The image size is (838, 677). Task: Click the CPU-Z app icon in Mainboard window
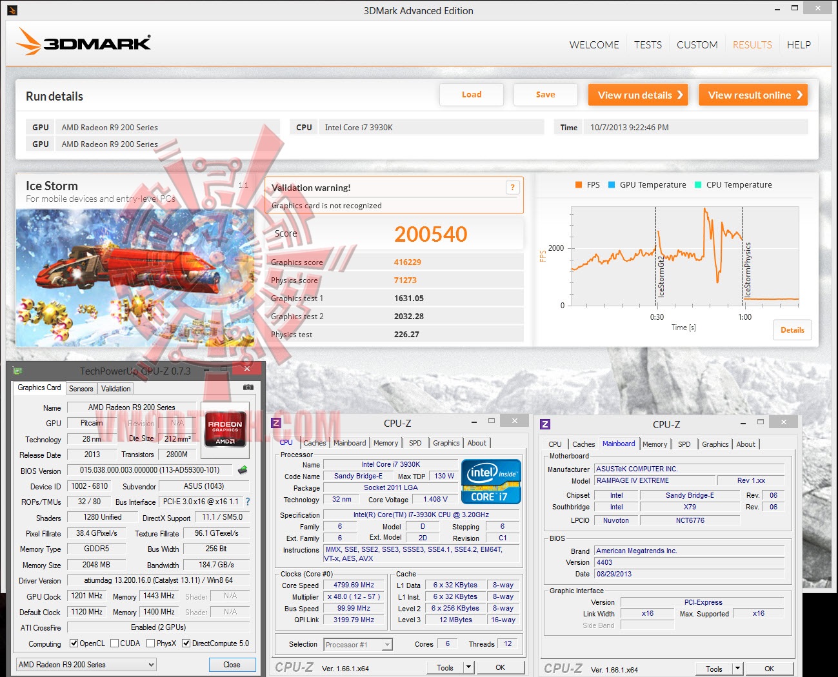pyautogui.click(x=545, y=424)
